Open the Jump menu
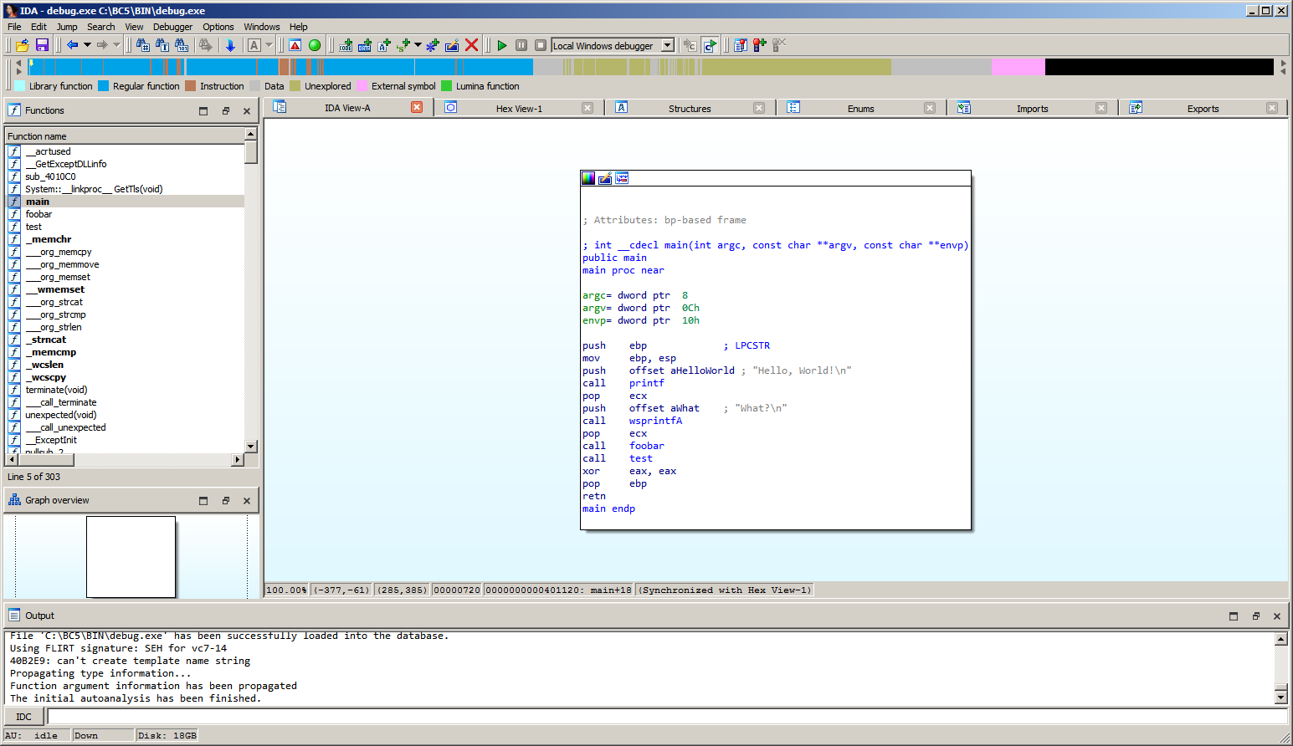The width and height of the screenshot is (1293, 746). click(x=67, y=27)
